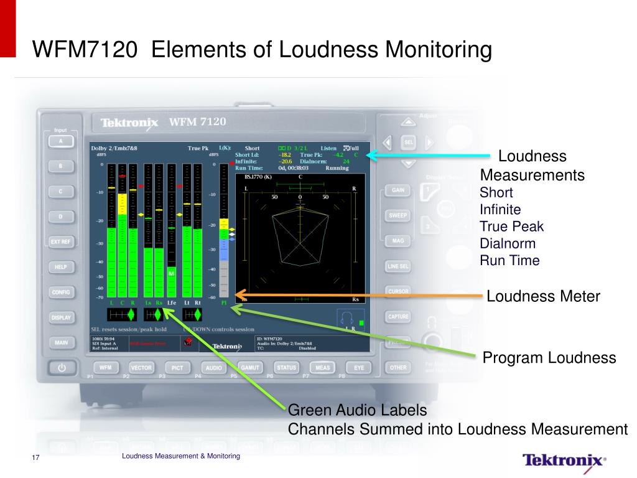Click the 'Dialnorm' list item text
Image resolution: width=637 pixels, height=478 pixels.
[x=508, y=243]
